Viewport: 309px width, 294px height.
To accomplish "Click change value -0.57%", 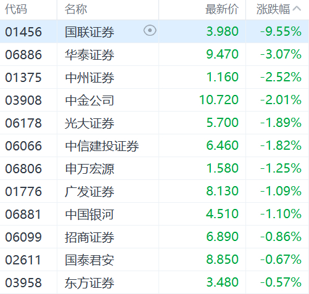I will pos(281,282).
